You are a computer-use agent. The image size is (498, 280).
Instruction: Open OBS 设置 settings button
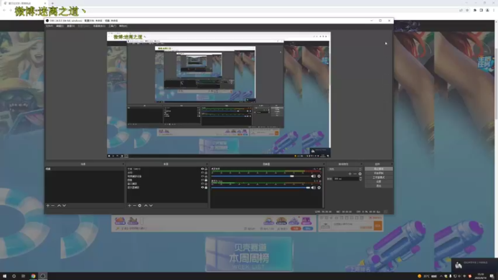378,182
